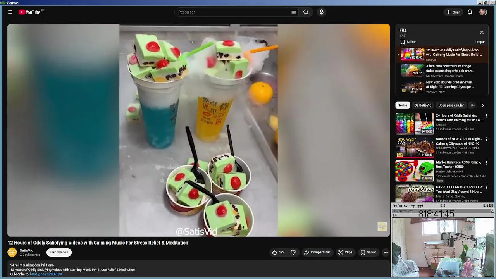
Task: Click the '230 mil inscritos' subscriber count
Action: click(30, 255)
